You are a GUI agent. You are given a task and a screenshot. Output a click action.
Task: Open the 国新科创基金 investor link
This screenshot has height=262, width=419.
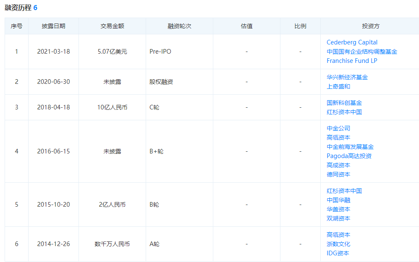click(x=344, y=103)
